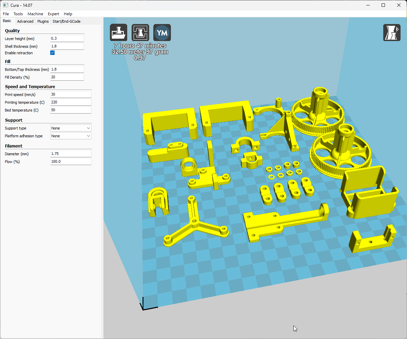This screenshot has height=339, width=407.
Task: Click the Flow (%) input field
Action: tap(71, 161)
